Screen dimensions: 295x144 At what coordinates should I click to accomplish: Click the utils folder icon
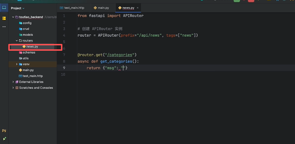pyautogui.click(x=21, y=58)
